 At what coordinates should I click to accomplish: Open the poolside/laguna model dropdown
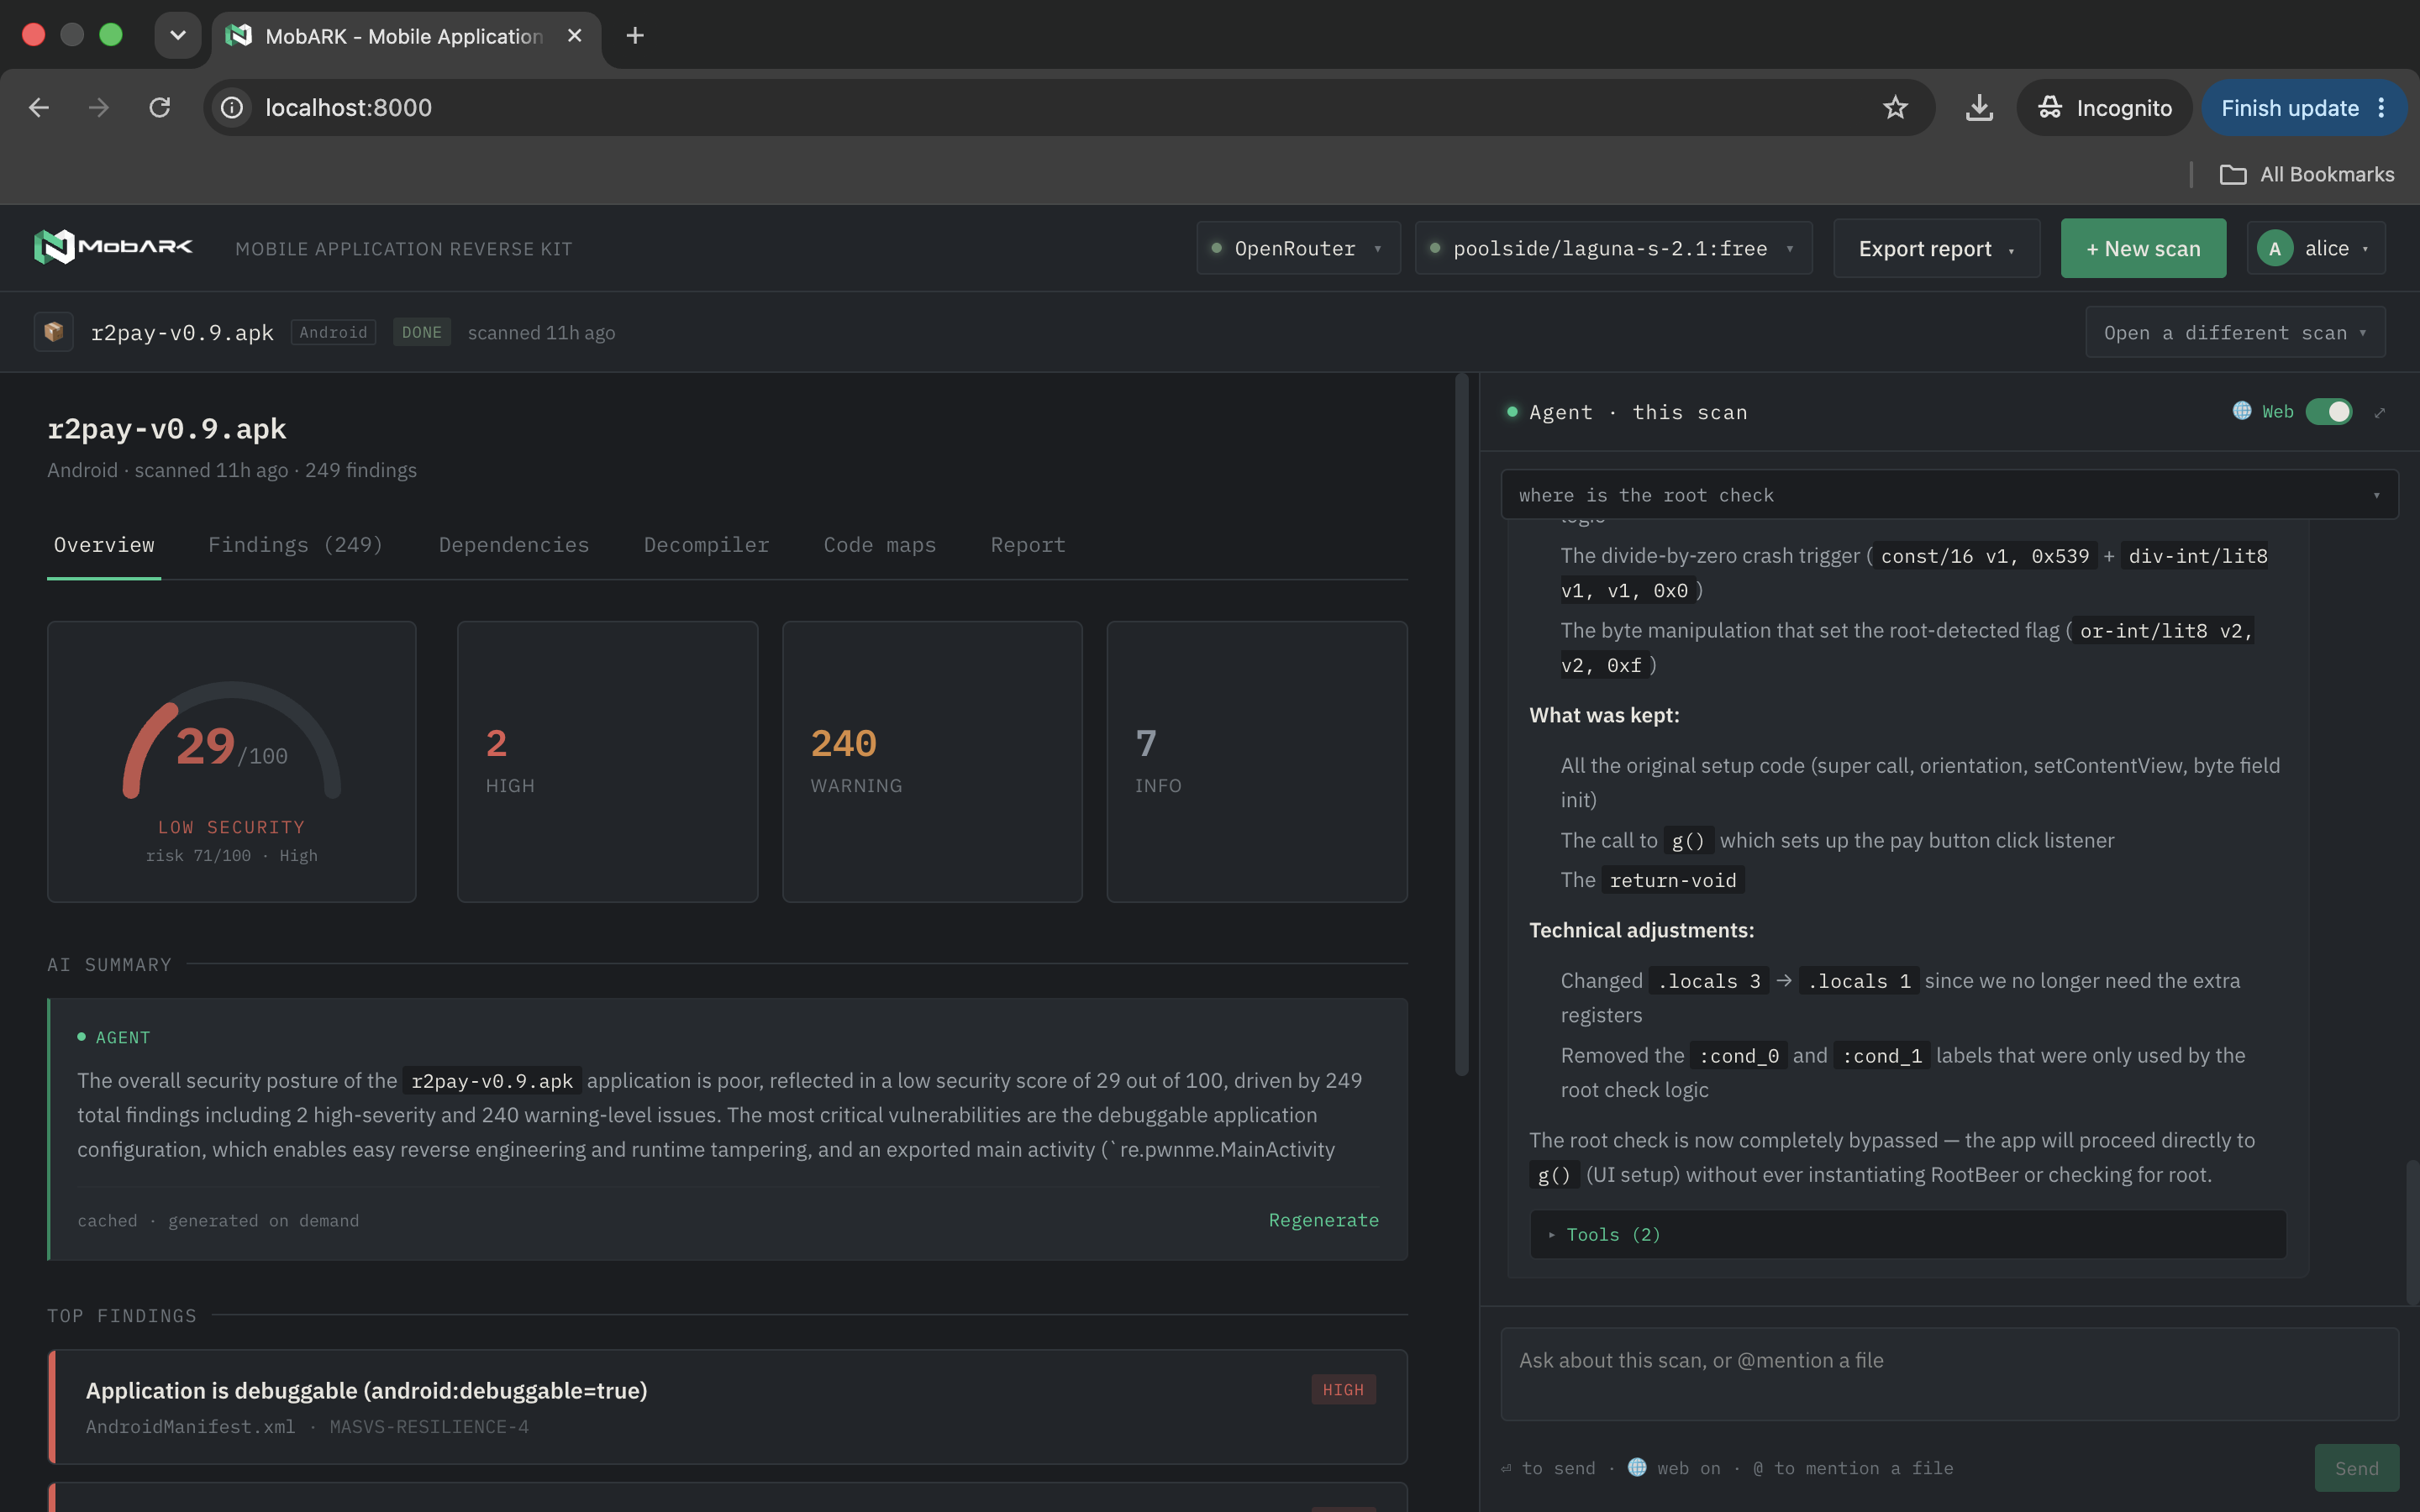(x=1613, y=248)
